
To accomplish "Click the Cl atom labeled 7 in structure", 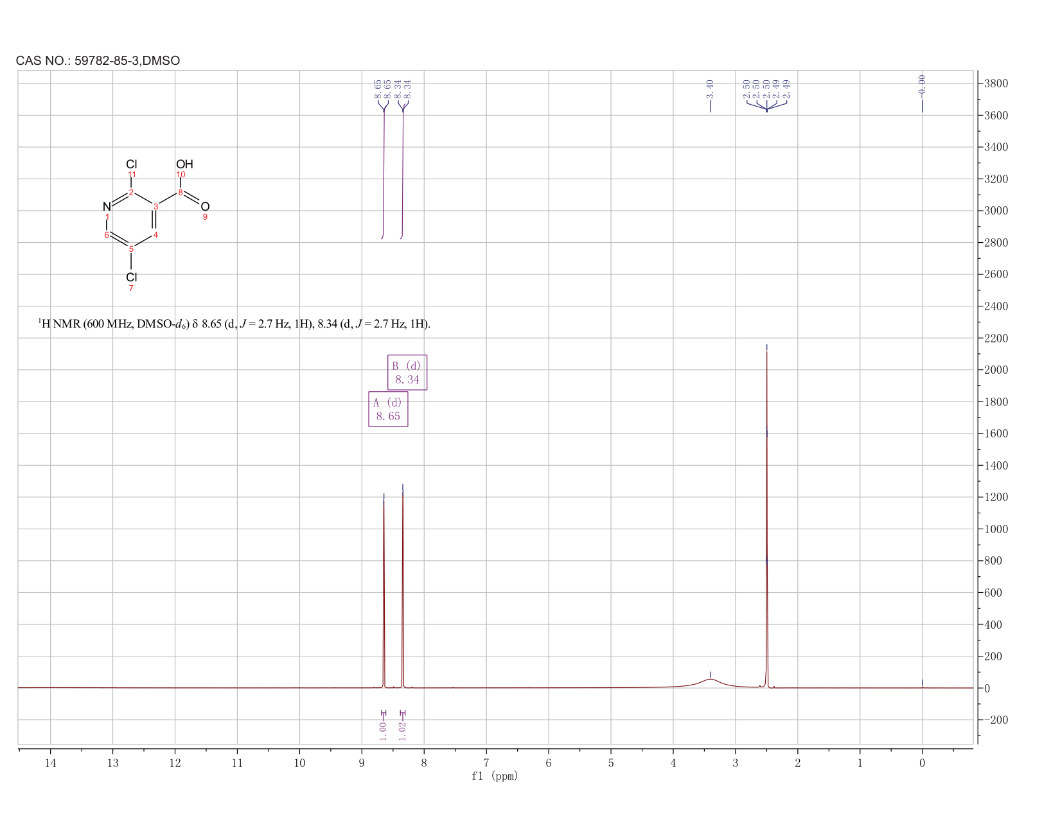I will (x=131, y=277).
